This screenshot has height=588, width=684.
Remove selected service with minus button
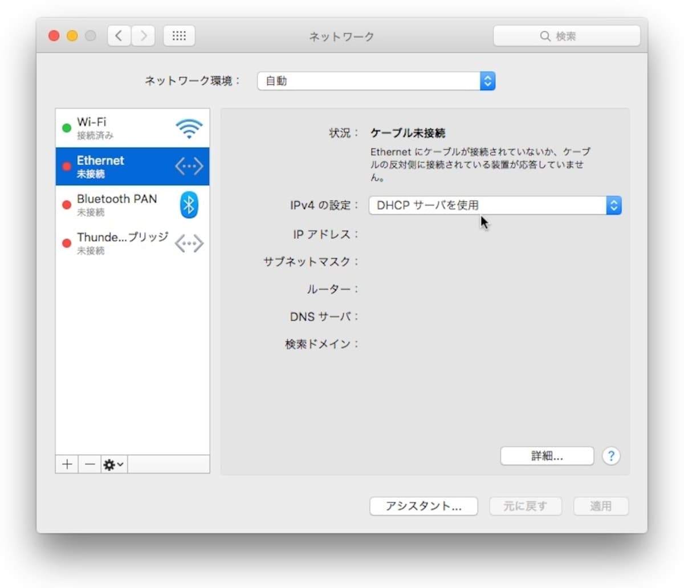(89, 464)
